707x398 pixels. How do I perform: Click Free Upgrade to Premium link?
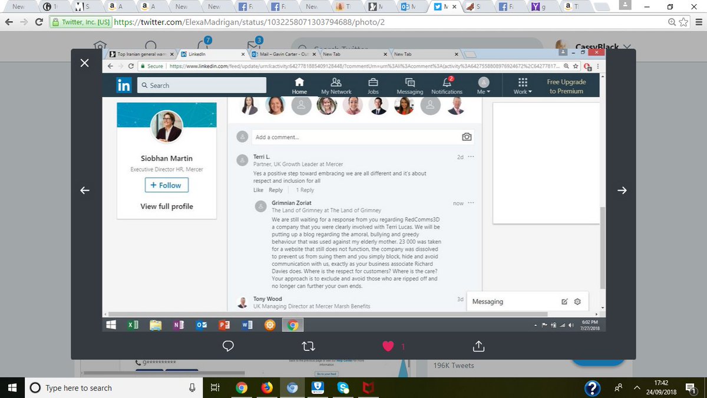[566, 86]
